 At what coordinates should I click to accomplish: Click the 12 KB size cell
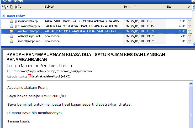[x=183, y=36]
